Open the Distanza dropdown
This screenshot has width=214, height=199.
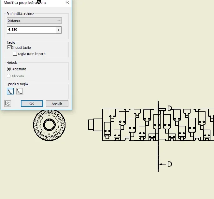pyautogui.click(x=34, y=21)
